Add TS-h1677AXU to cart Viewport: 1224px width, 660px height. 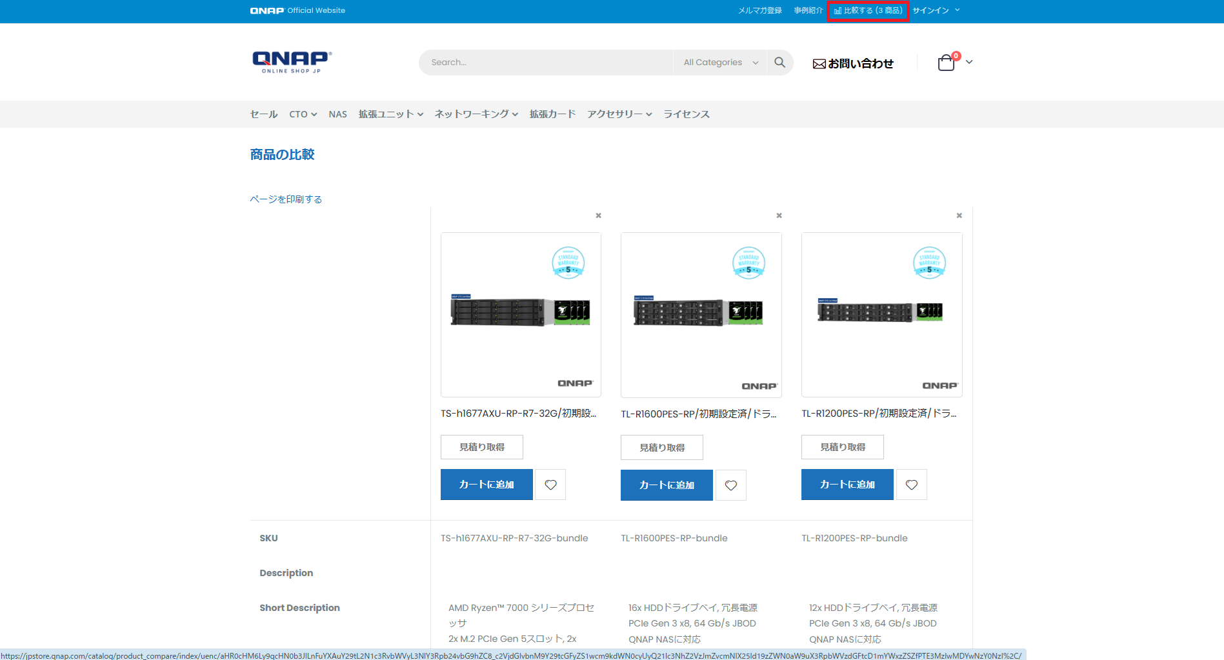487,485
